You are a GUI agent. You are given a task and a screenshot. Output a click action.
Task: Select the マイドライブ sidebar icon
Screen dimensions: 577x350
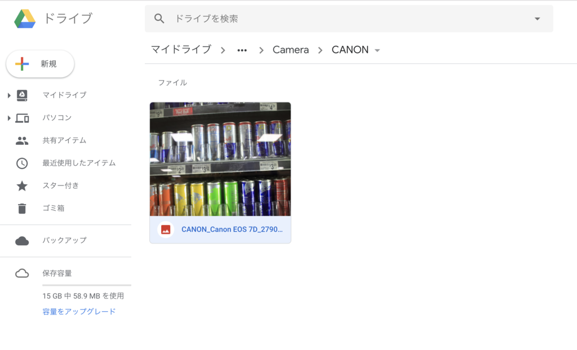[x=21, y=95]
